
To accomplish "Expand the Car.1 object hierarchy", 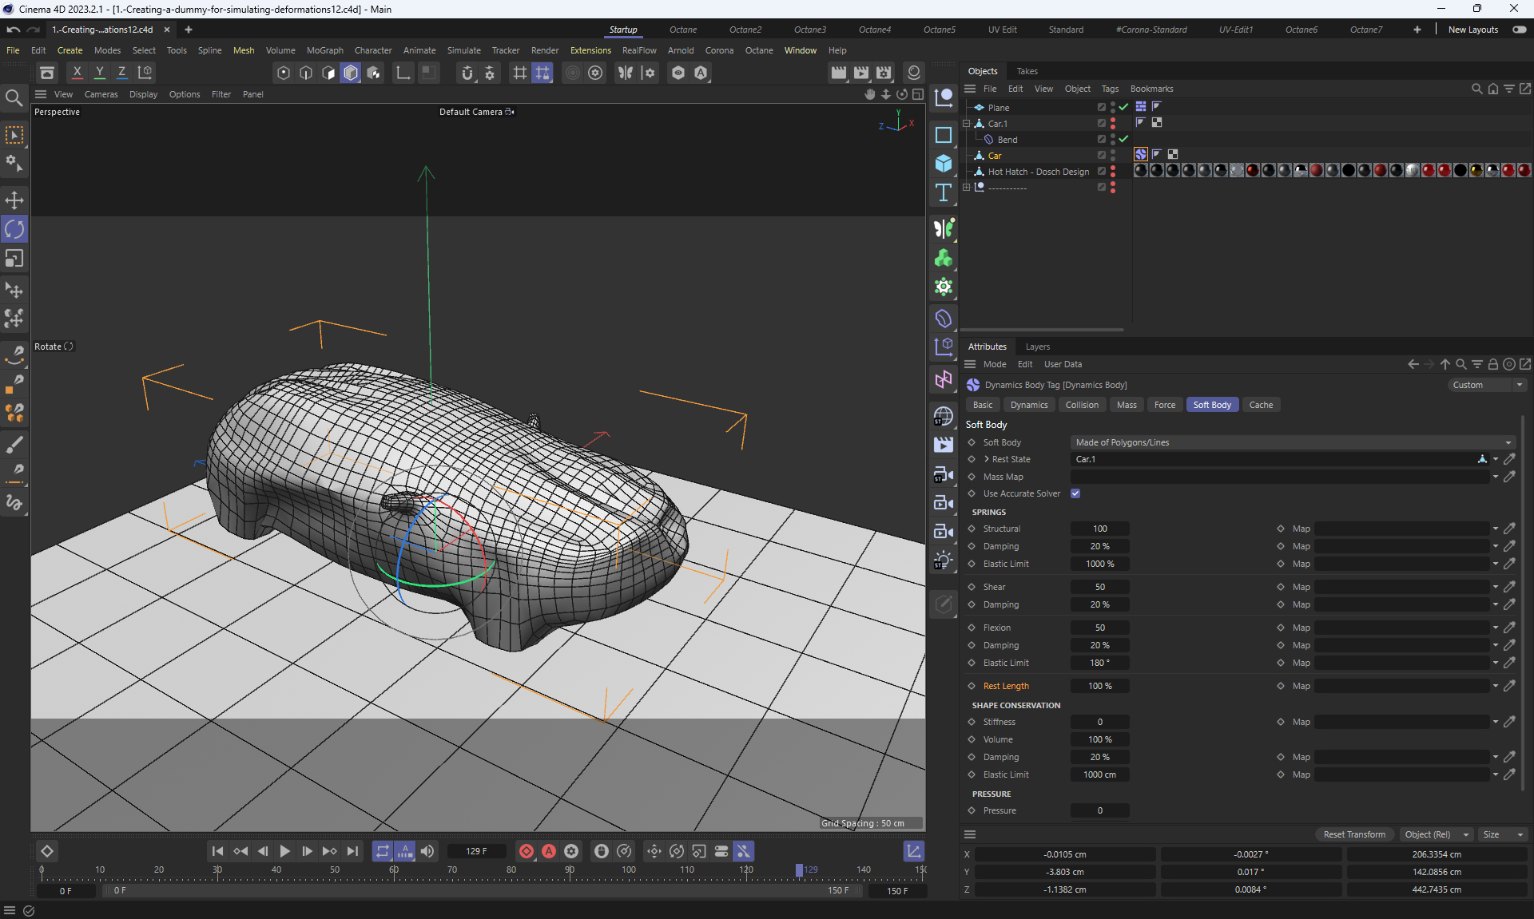I will point(967,124).
